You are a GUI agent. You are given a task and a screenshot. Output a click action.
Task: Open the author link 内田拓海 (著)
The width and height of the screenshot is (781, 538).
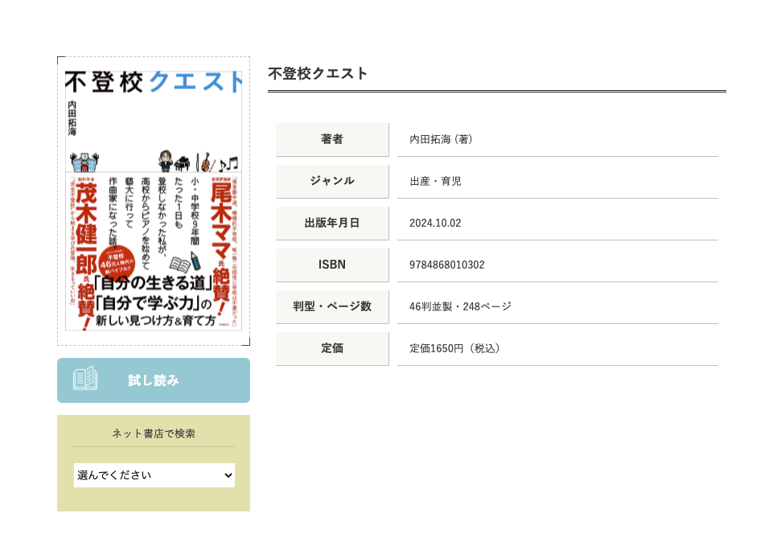pos(441,140)
